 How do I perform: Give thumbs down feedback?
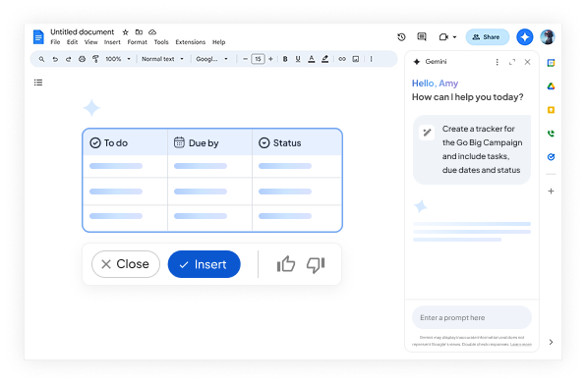coord(316,264)
